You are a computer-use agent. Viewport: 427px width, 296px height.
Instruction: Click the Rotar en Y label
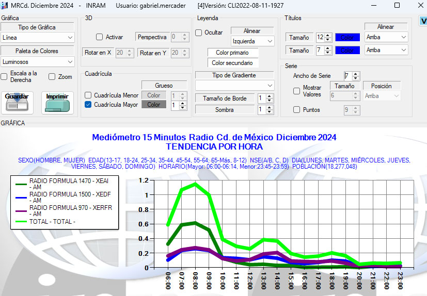click(x=153, y=53)
